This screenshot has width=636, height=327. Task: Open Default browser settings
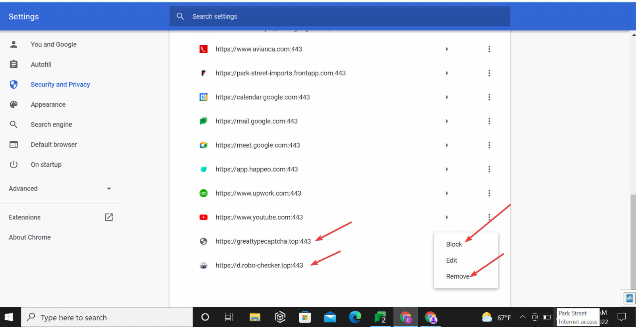tap(54, 144)
